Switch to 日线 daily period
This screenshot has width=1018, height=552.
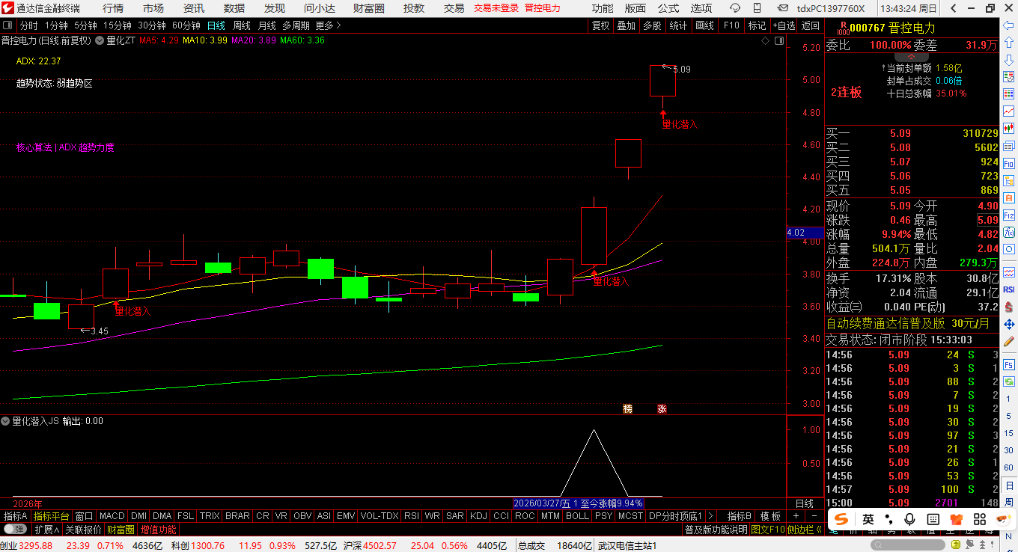(216, 25)
